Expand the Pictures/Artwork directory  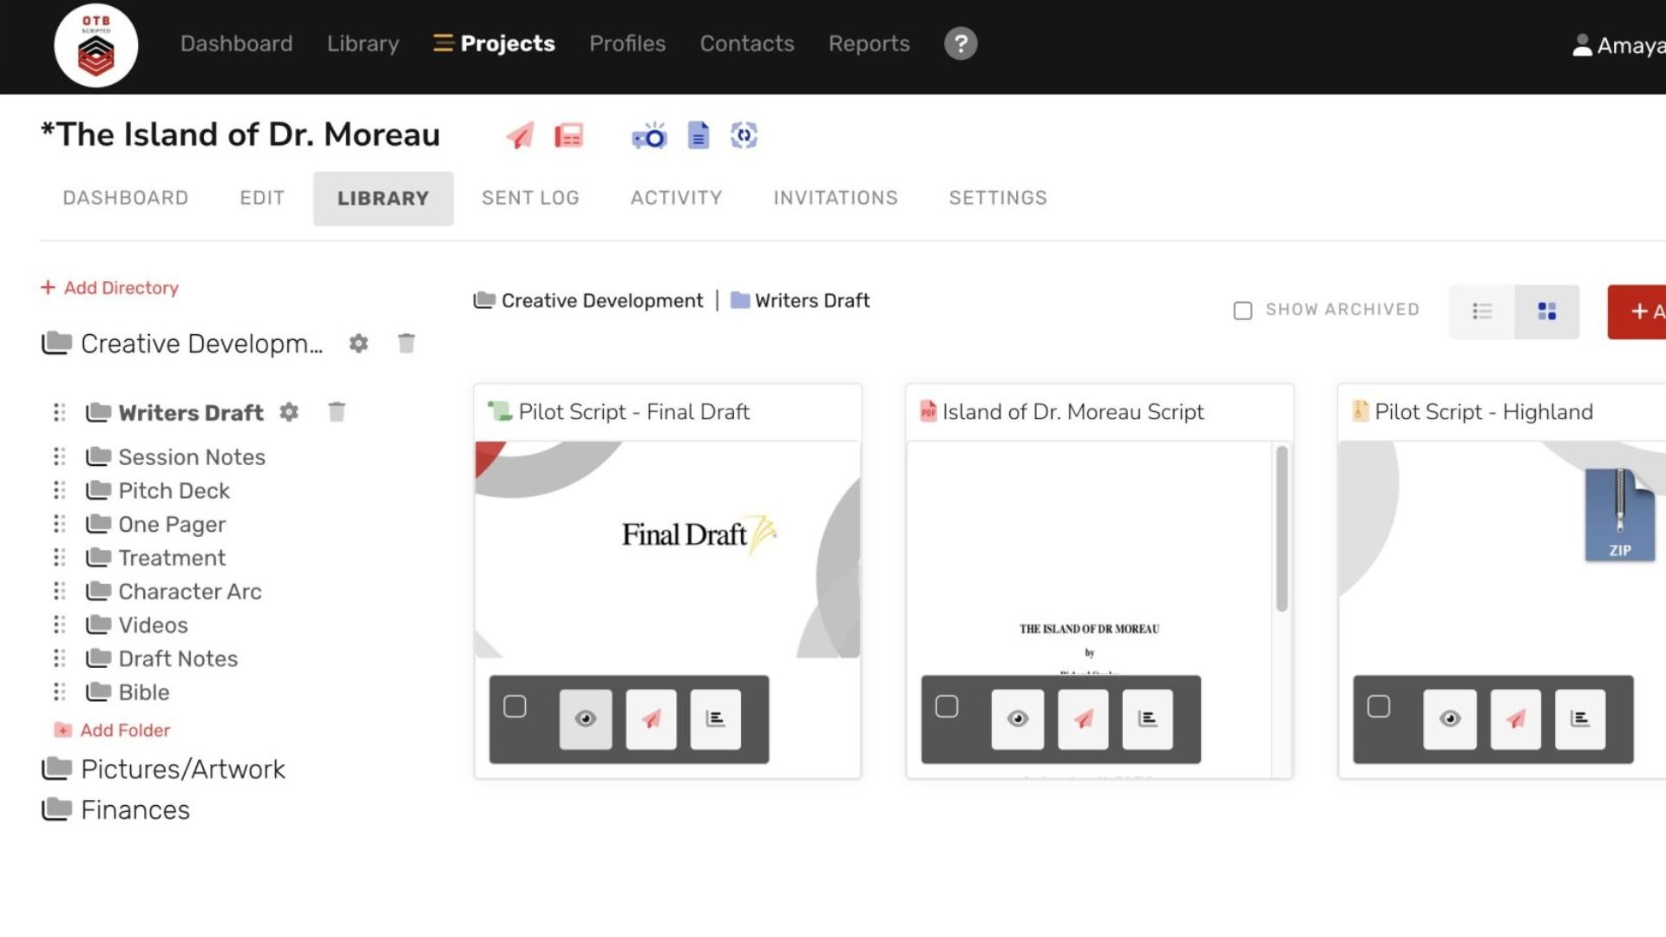click(x=182, y=770)
